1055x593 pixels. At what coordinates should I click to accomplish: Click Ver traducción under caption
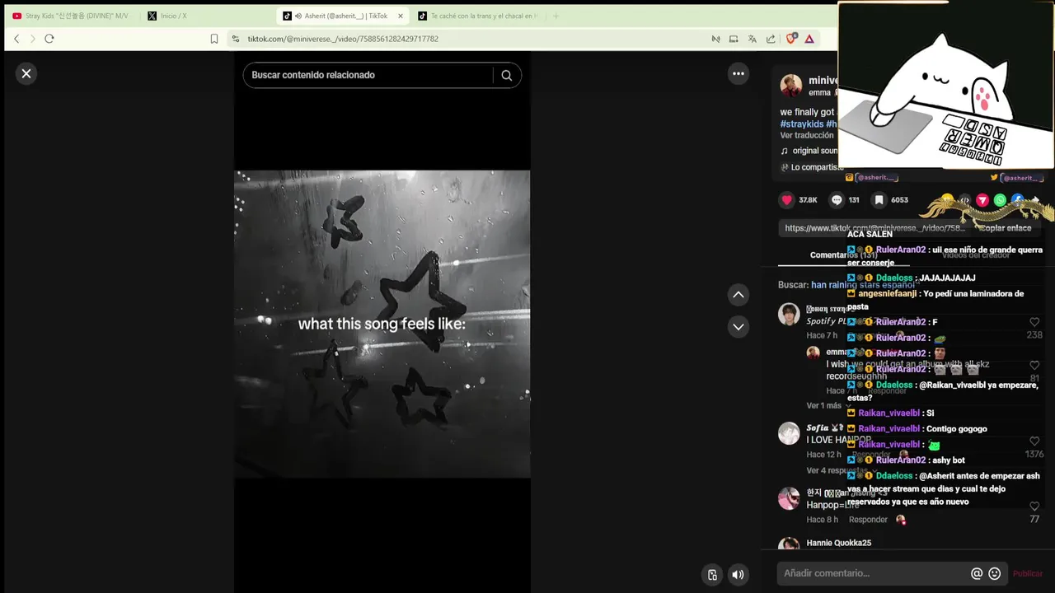coord(807,136)
